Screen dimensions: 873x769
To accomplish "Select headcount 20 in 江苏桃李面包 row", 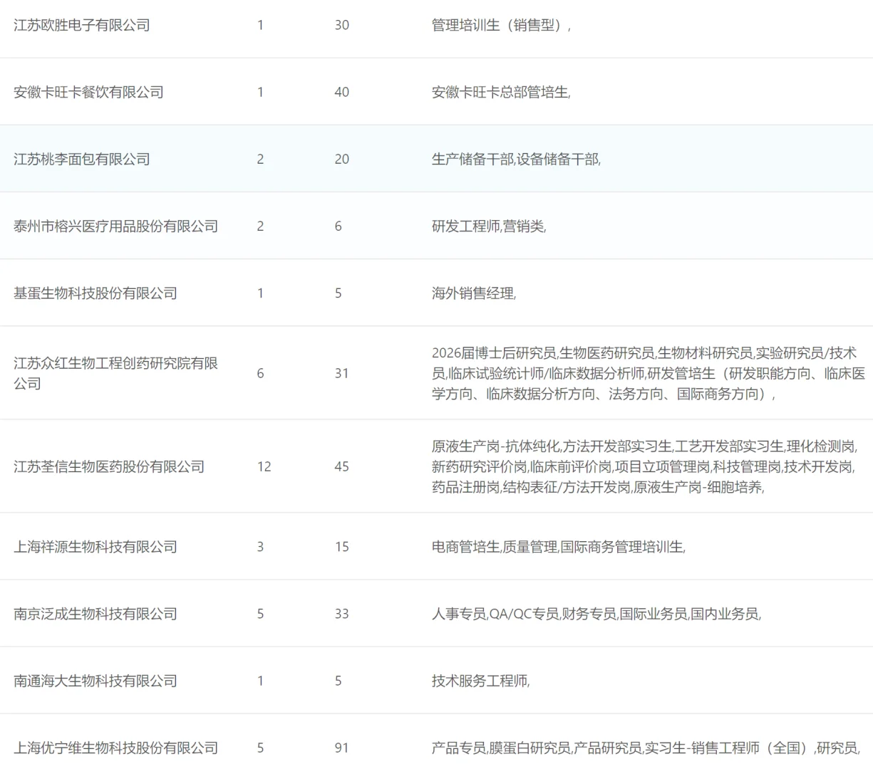I will click(x=342, y=159).
